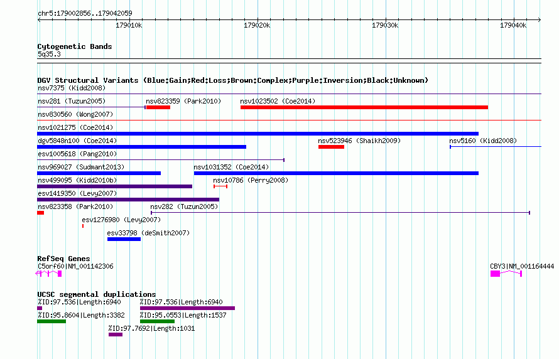
Task: Click the CBY3 gene model glyph
Action: 506,274
